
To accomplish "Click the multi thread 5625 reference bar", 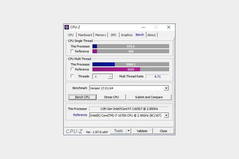I will 131,69.
